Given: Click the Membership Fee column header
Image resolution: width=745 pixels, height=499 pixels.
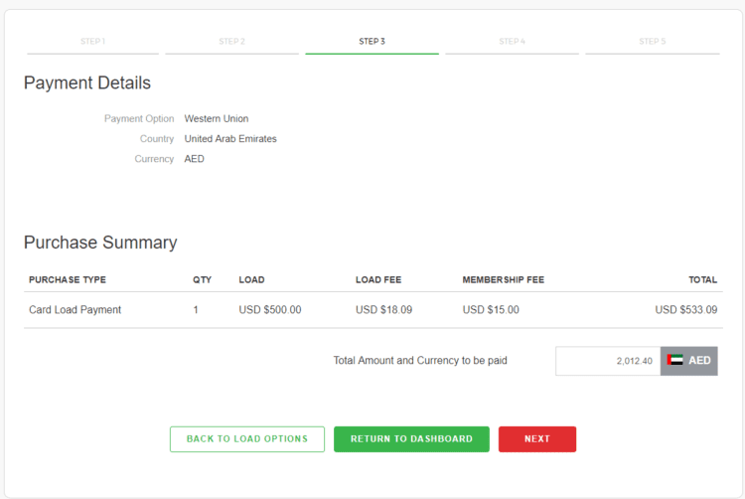Looking at the screenshot, I should click(x=504, y=280).
